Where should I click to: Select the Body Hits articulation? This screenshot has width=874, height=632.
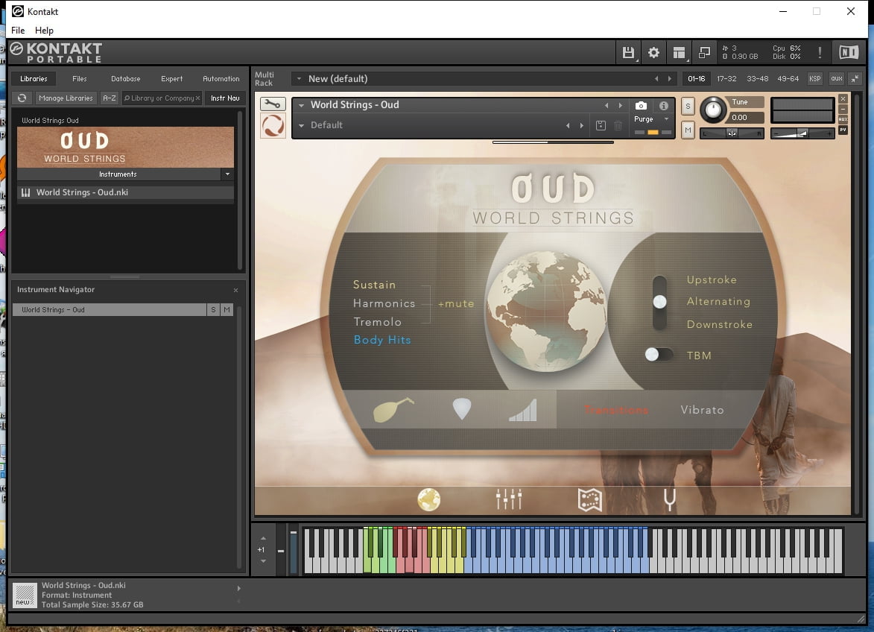click(382, 340)
